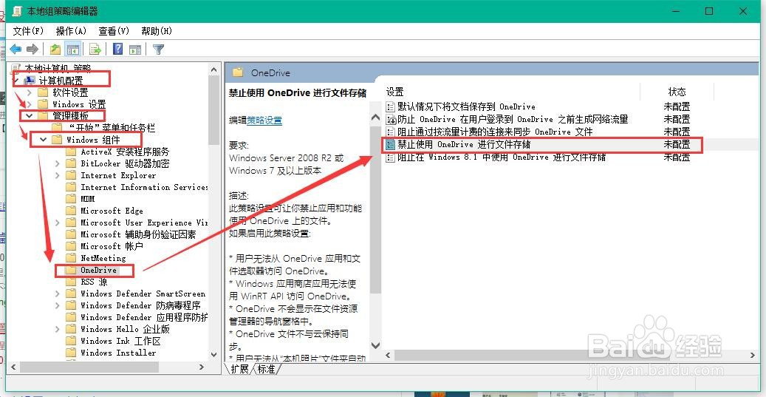Image resolution: width=766 pixels, height=397 pixels.
Task: Expand the Windows Defender SmartScreen node
Action: tap(58, 293)
